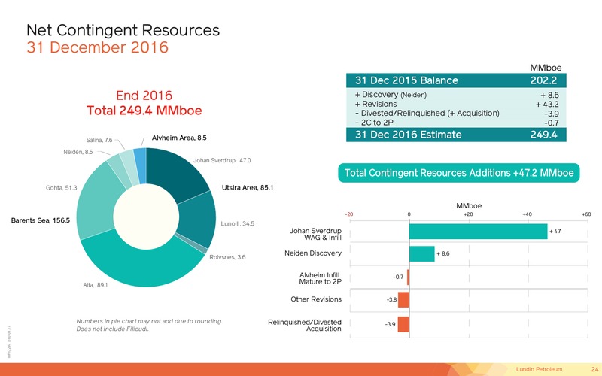Click the 'Alta, 89.1' label
The width and height of the screenshot is (602, 376).
pyautogui.click(x=96, y=285)
